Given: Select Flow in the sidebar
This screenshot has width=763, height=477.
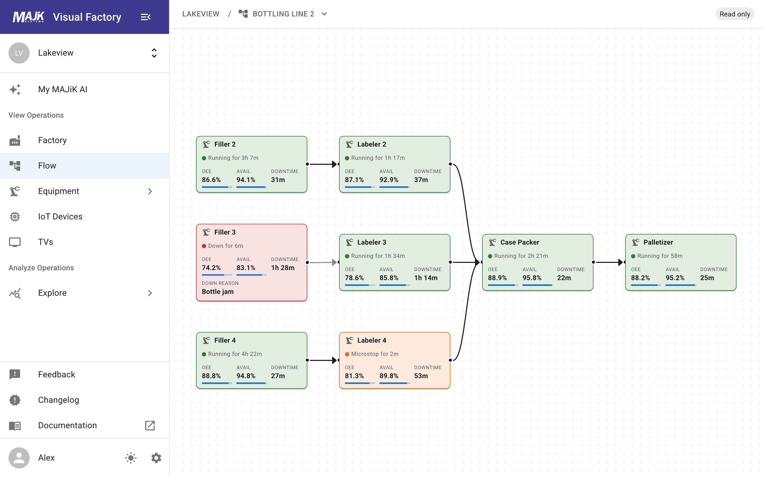Looking at the screenshot, I should tap(85, 166).
